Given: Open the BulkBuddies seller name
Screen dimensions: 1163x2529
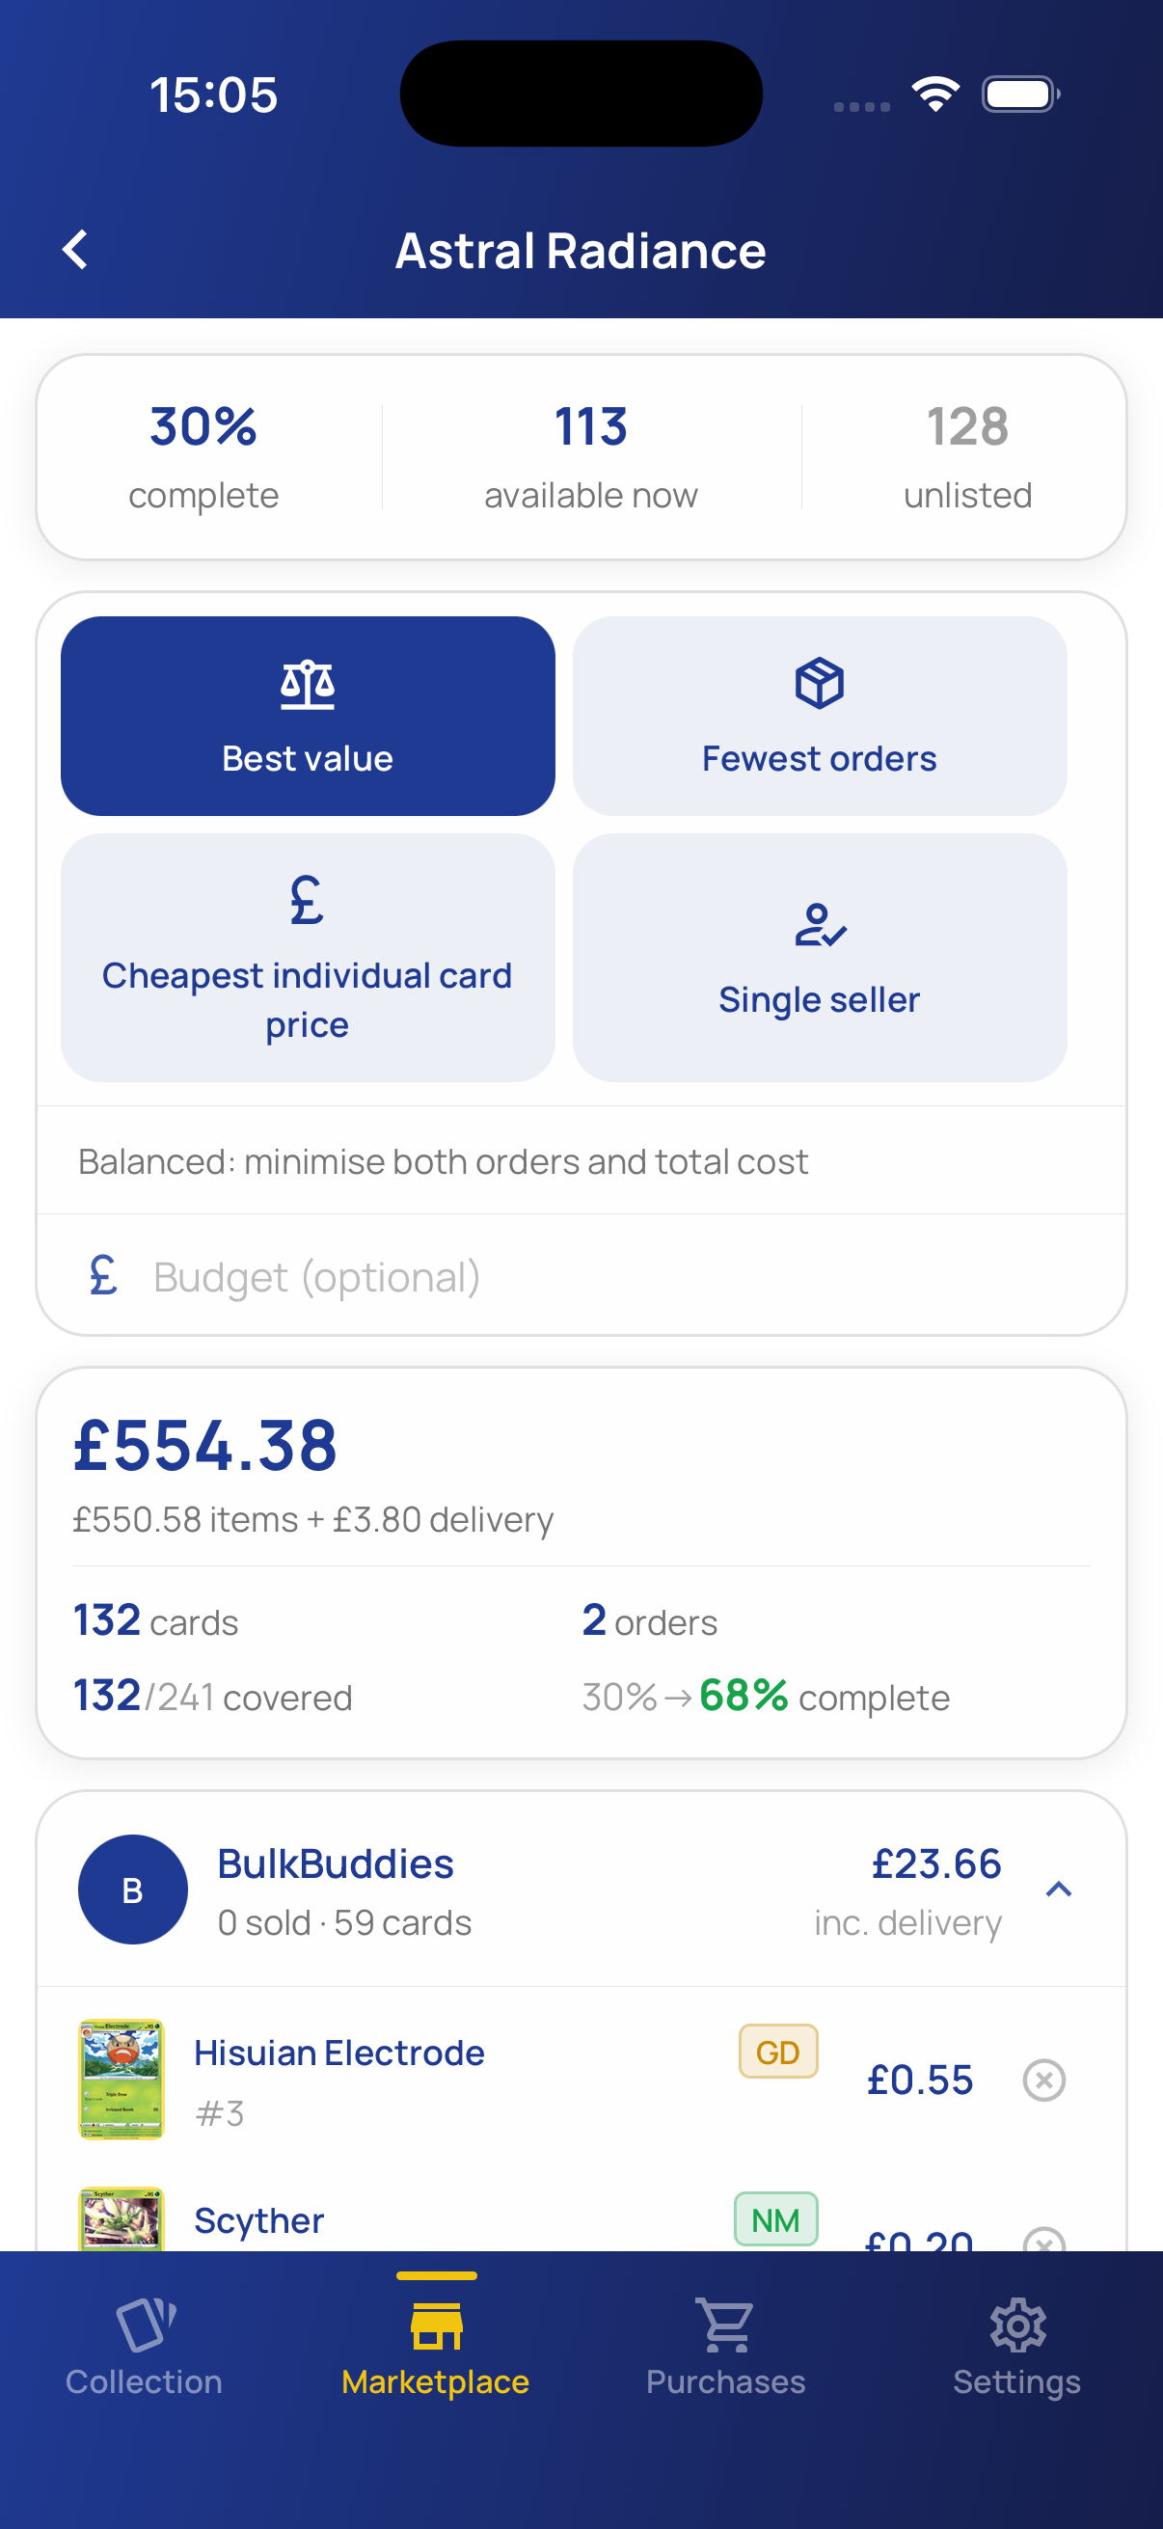Looking at the screenshot, I should click(x=336, y=1863).
